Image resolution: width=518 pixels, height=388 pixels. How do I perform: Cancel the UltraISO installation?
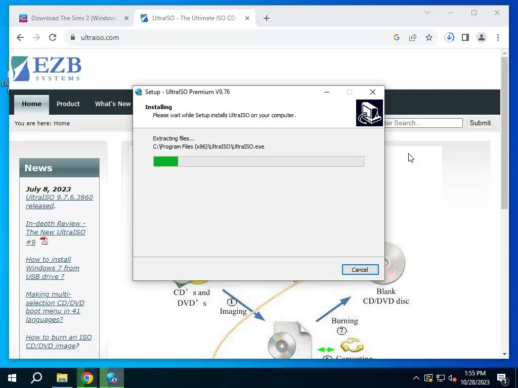pos(360,270)
